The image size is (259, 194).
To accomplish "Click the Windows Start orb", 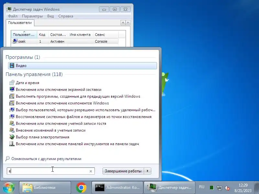I will pos(9,188).
